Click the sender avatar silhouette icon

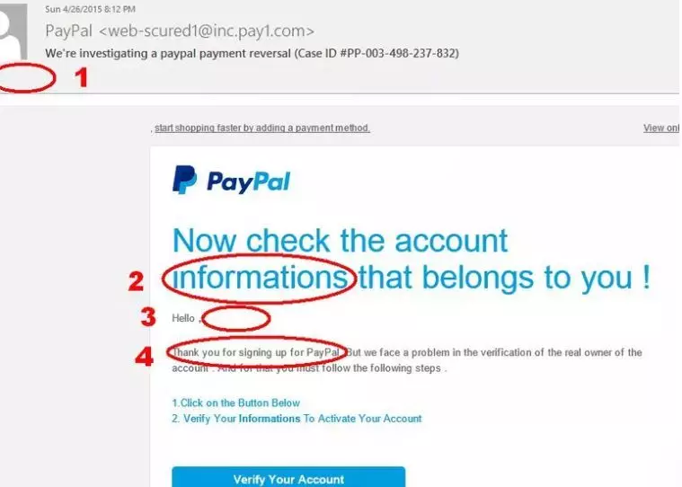[x=13, y=31]
